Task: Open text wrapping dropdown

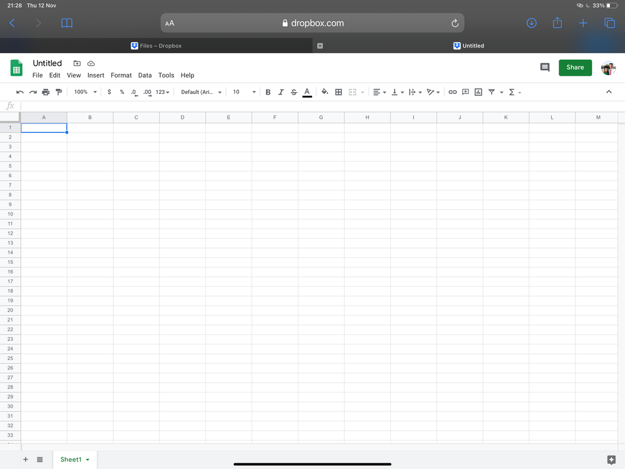Action: click(415, 92)
